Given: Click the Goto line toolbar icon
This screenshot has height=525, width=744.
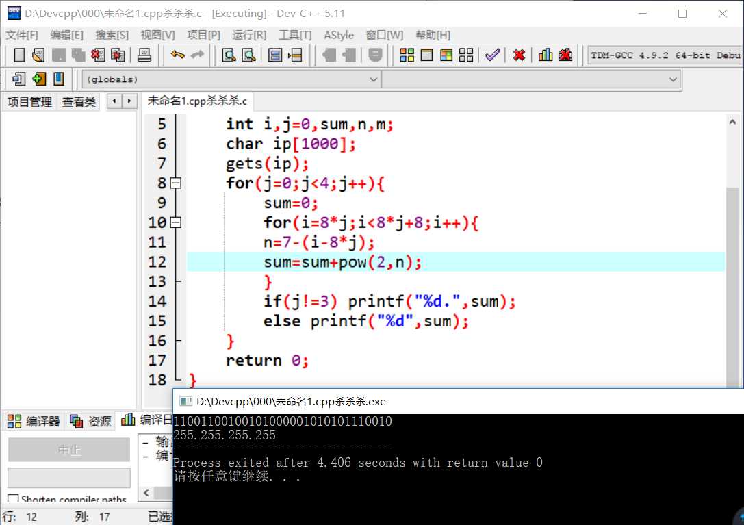Looking at the screenshot, I should [x=295, y=55].
